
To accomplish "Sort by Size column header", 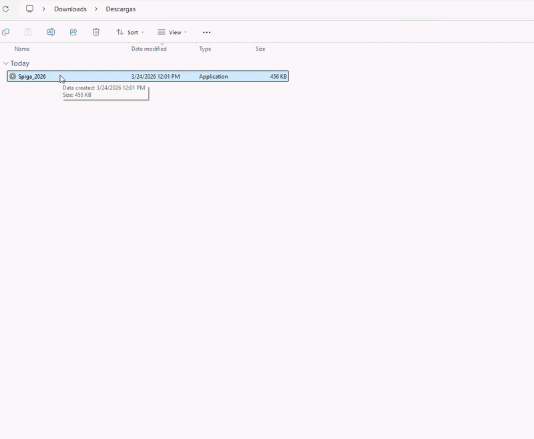I will point(260,49).
